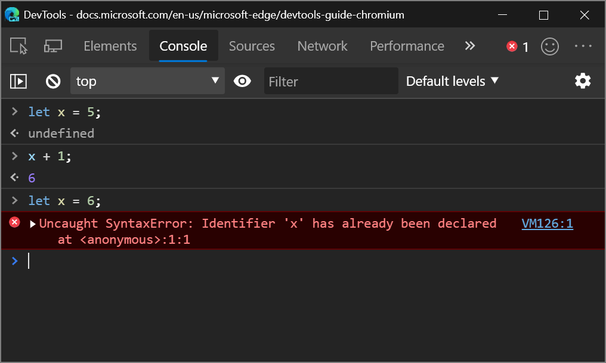Viewport: 606px width, 363px height.
Task: Reveal hidden tabs with the chevron
Action: tap(470, 46)
